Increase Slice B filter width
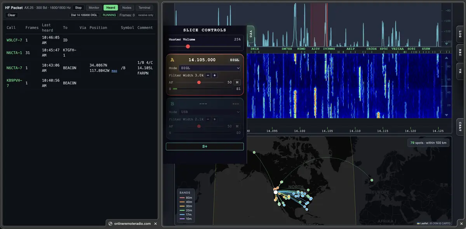Viewport: 466px width, 229px height. (215, 119)
